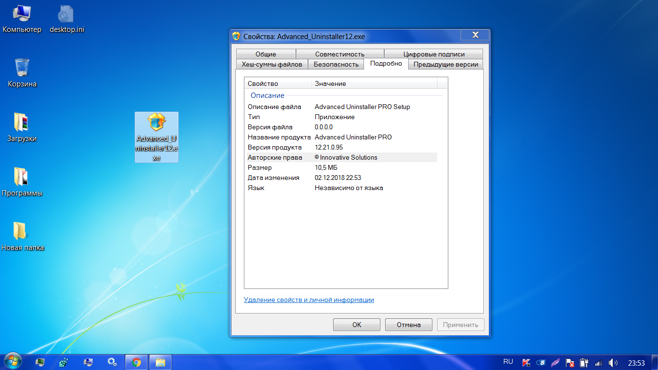Open the Хеш-суммы файлов tab
Screen dimensions: 658x370
tap(272, 64)
